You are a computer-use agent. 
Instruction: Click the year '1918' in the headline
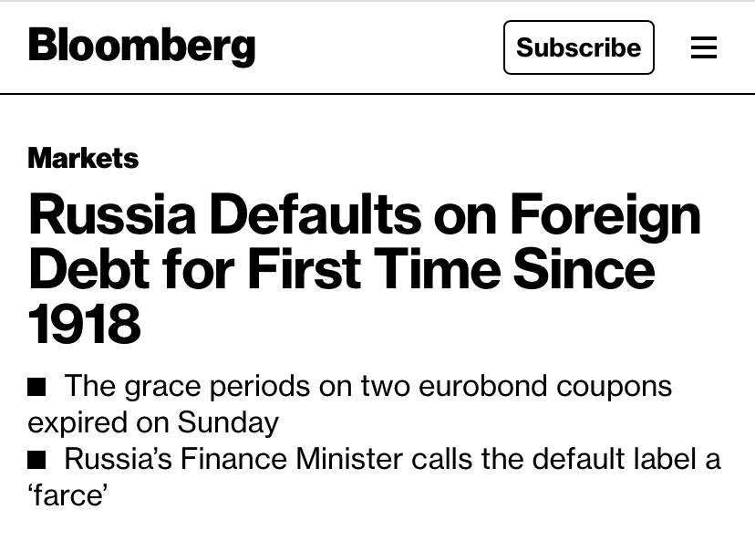click(84, 324)
